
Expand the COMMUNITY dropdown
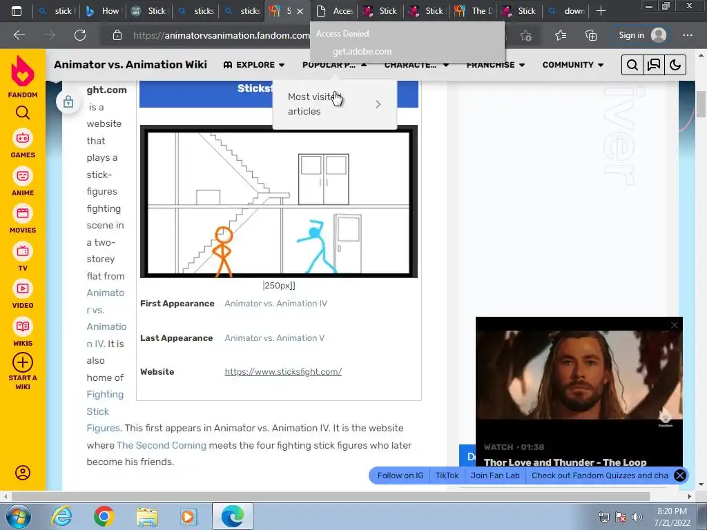coord(572,65)
